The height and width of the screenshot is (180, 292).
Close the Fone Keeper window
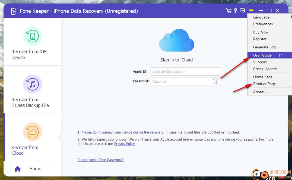tap(277, 11)
